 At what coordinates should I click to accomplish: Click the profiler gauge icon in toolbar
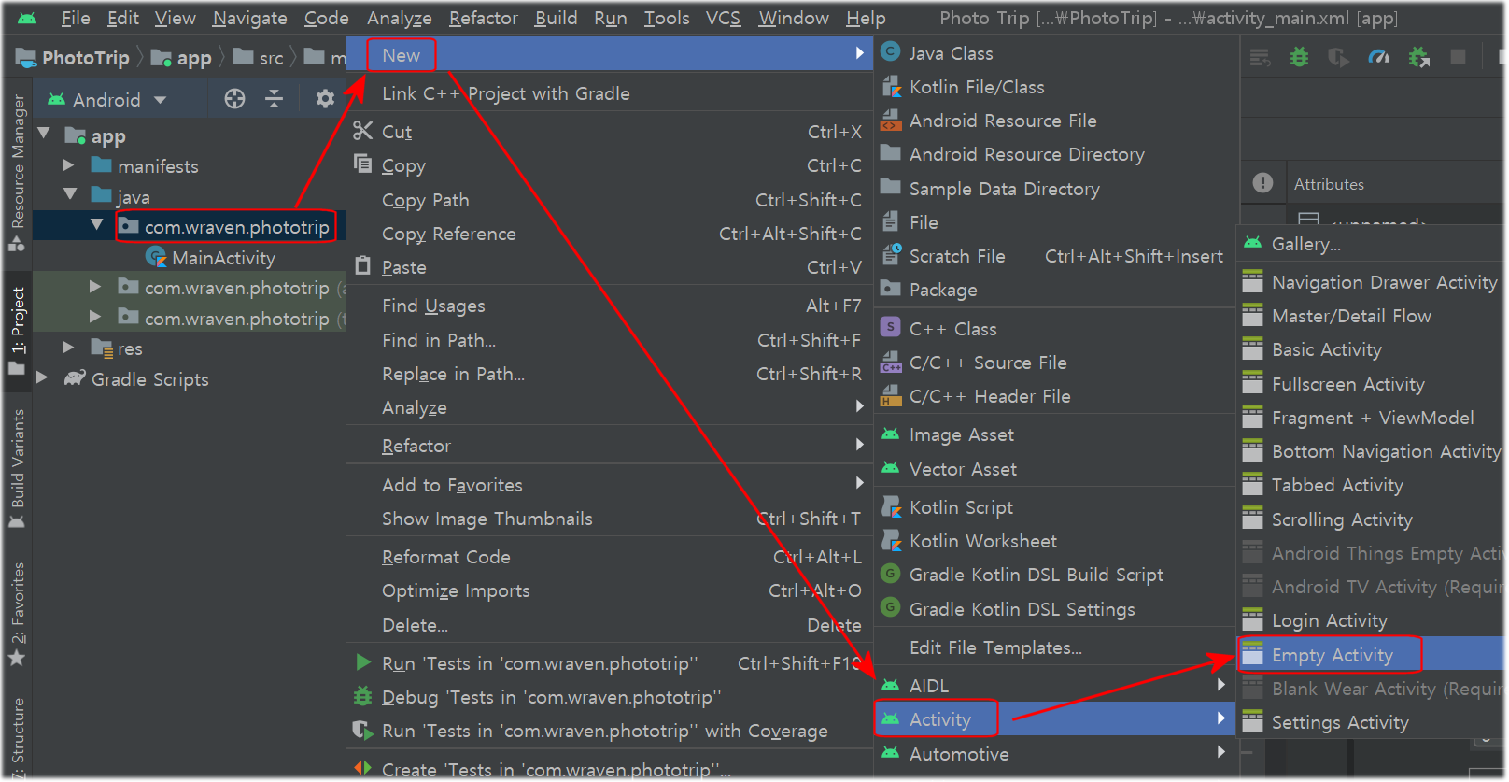(x=1378, y=58)
